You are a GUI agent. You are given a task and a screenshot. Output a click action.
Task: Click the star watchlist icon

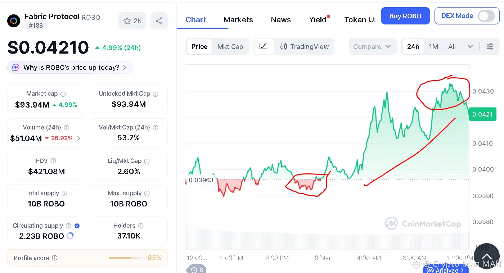click(x=127, y=21)
